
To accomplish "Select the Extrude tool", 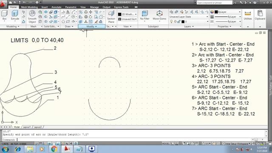I will [x=15, y=15].
